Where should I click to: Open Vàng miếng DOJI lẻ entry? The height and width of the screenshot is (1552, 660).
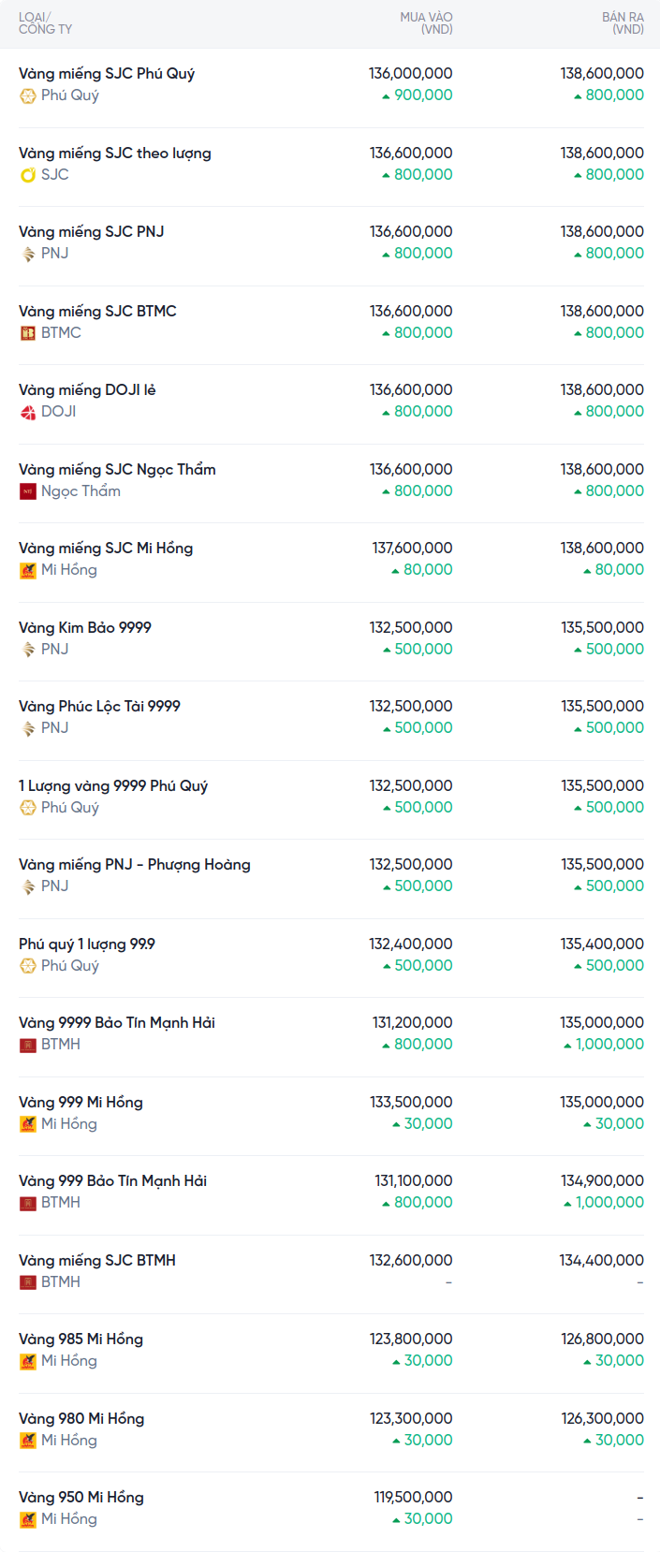[87, 390]
